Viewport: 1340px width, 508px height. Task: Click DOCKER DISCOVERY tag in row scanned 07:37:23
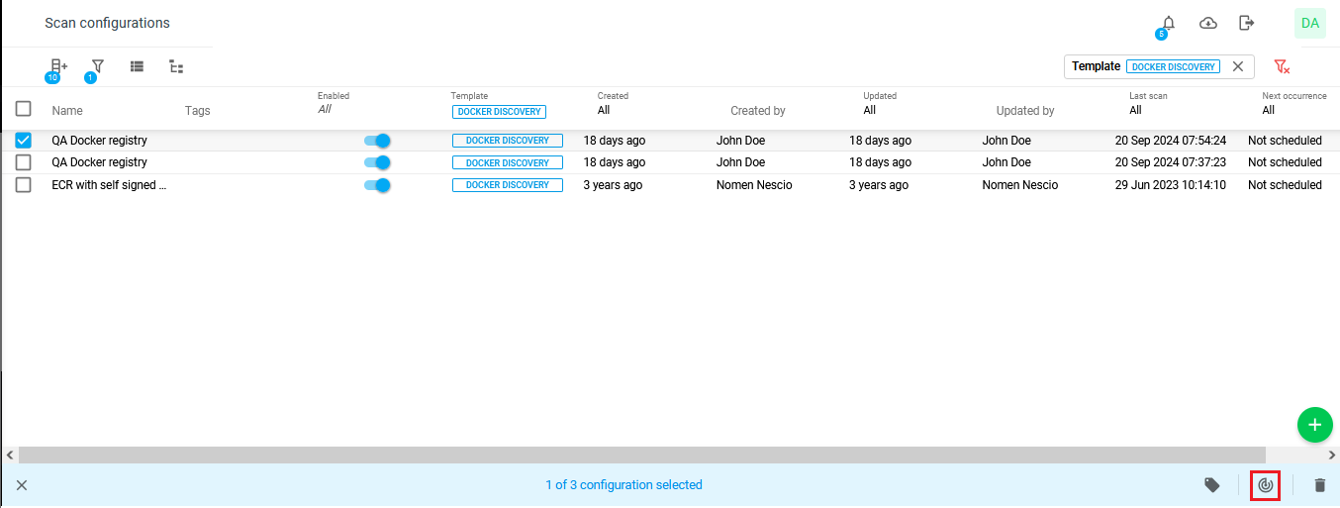click(508, 162)
